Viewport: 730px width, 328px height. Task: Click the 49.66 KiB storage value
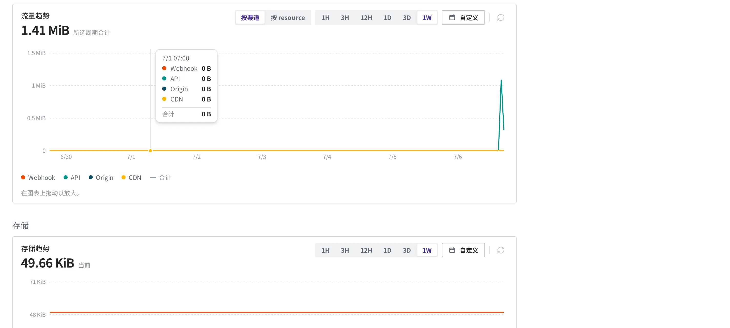pyautogui.click(x=48, y=263)
